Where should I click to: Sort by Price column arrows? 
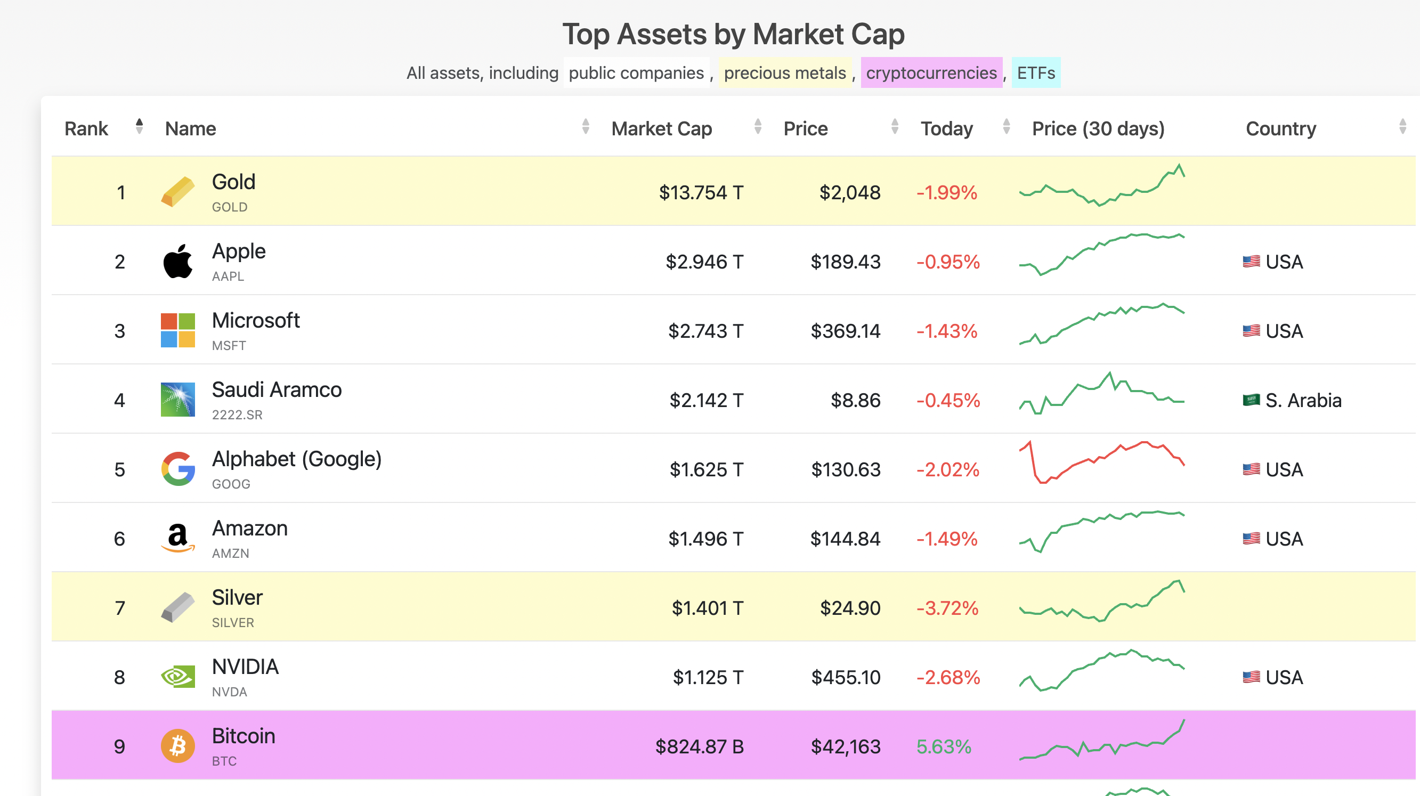tap(895, 127)
